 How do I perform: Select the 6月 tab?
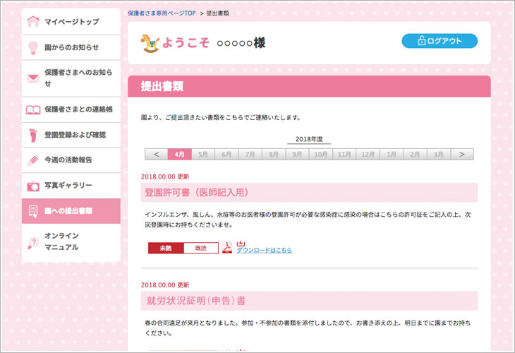pyautogui.click(x=226, y=154)
